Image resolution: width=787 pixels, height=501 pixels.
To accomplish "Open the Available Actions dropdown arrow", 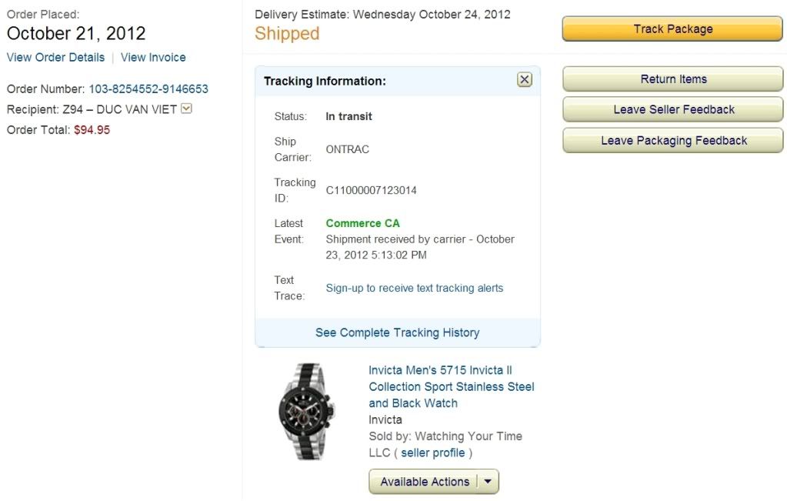I will 488,482.
